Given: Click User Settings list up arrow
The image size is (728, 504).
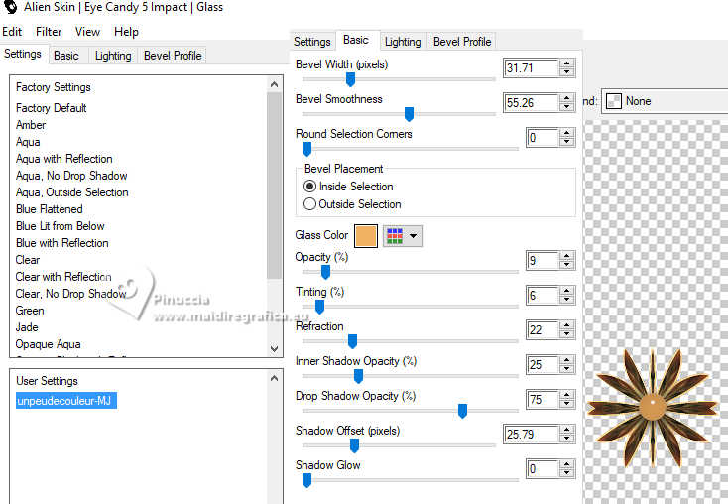Looking at the screenshot, I should pyautogui.click(x=274, y=378).
